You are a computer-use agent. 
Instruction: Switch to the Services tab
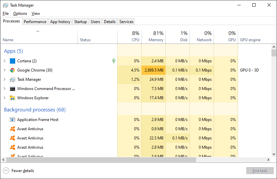(126, 22)
